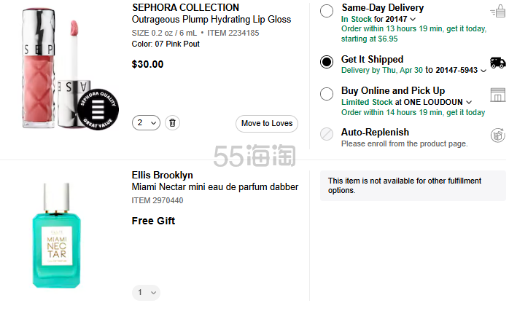The height and width of the screenshot is (311, 509).
Task: Open the lip gloss quantity dropdown
Action: pyautogui.click(x=147, y=123)
